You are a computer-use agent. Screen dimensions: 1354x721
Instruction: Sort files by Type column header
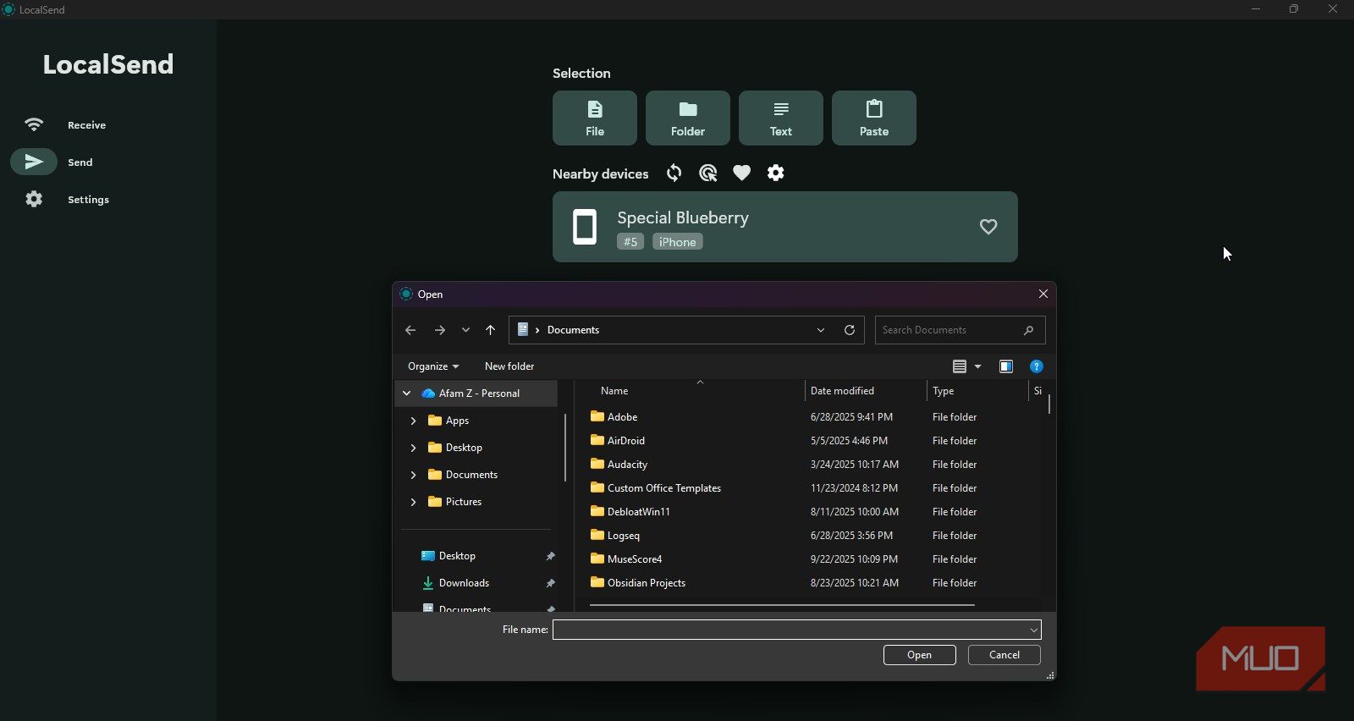(x=977, y=391)
